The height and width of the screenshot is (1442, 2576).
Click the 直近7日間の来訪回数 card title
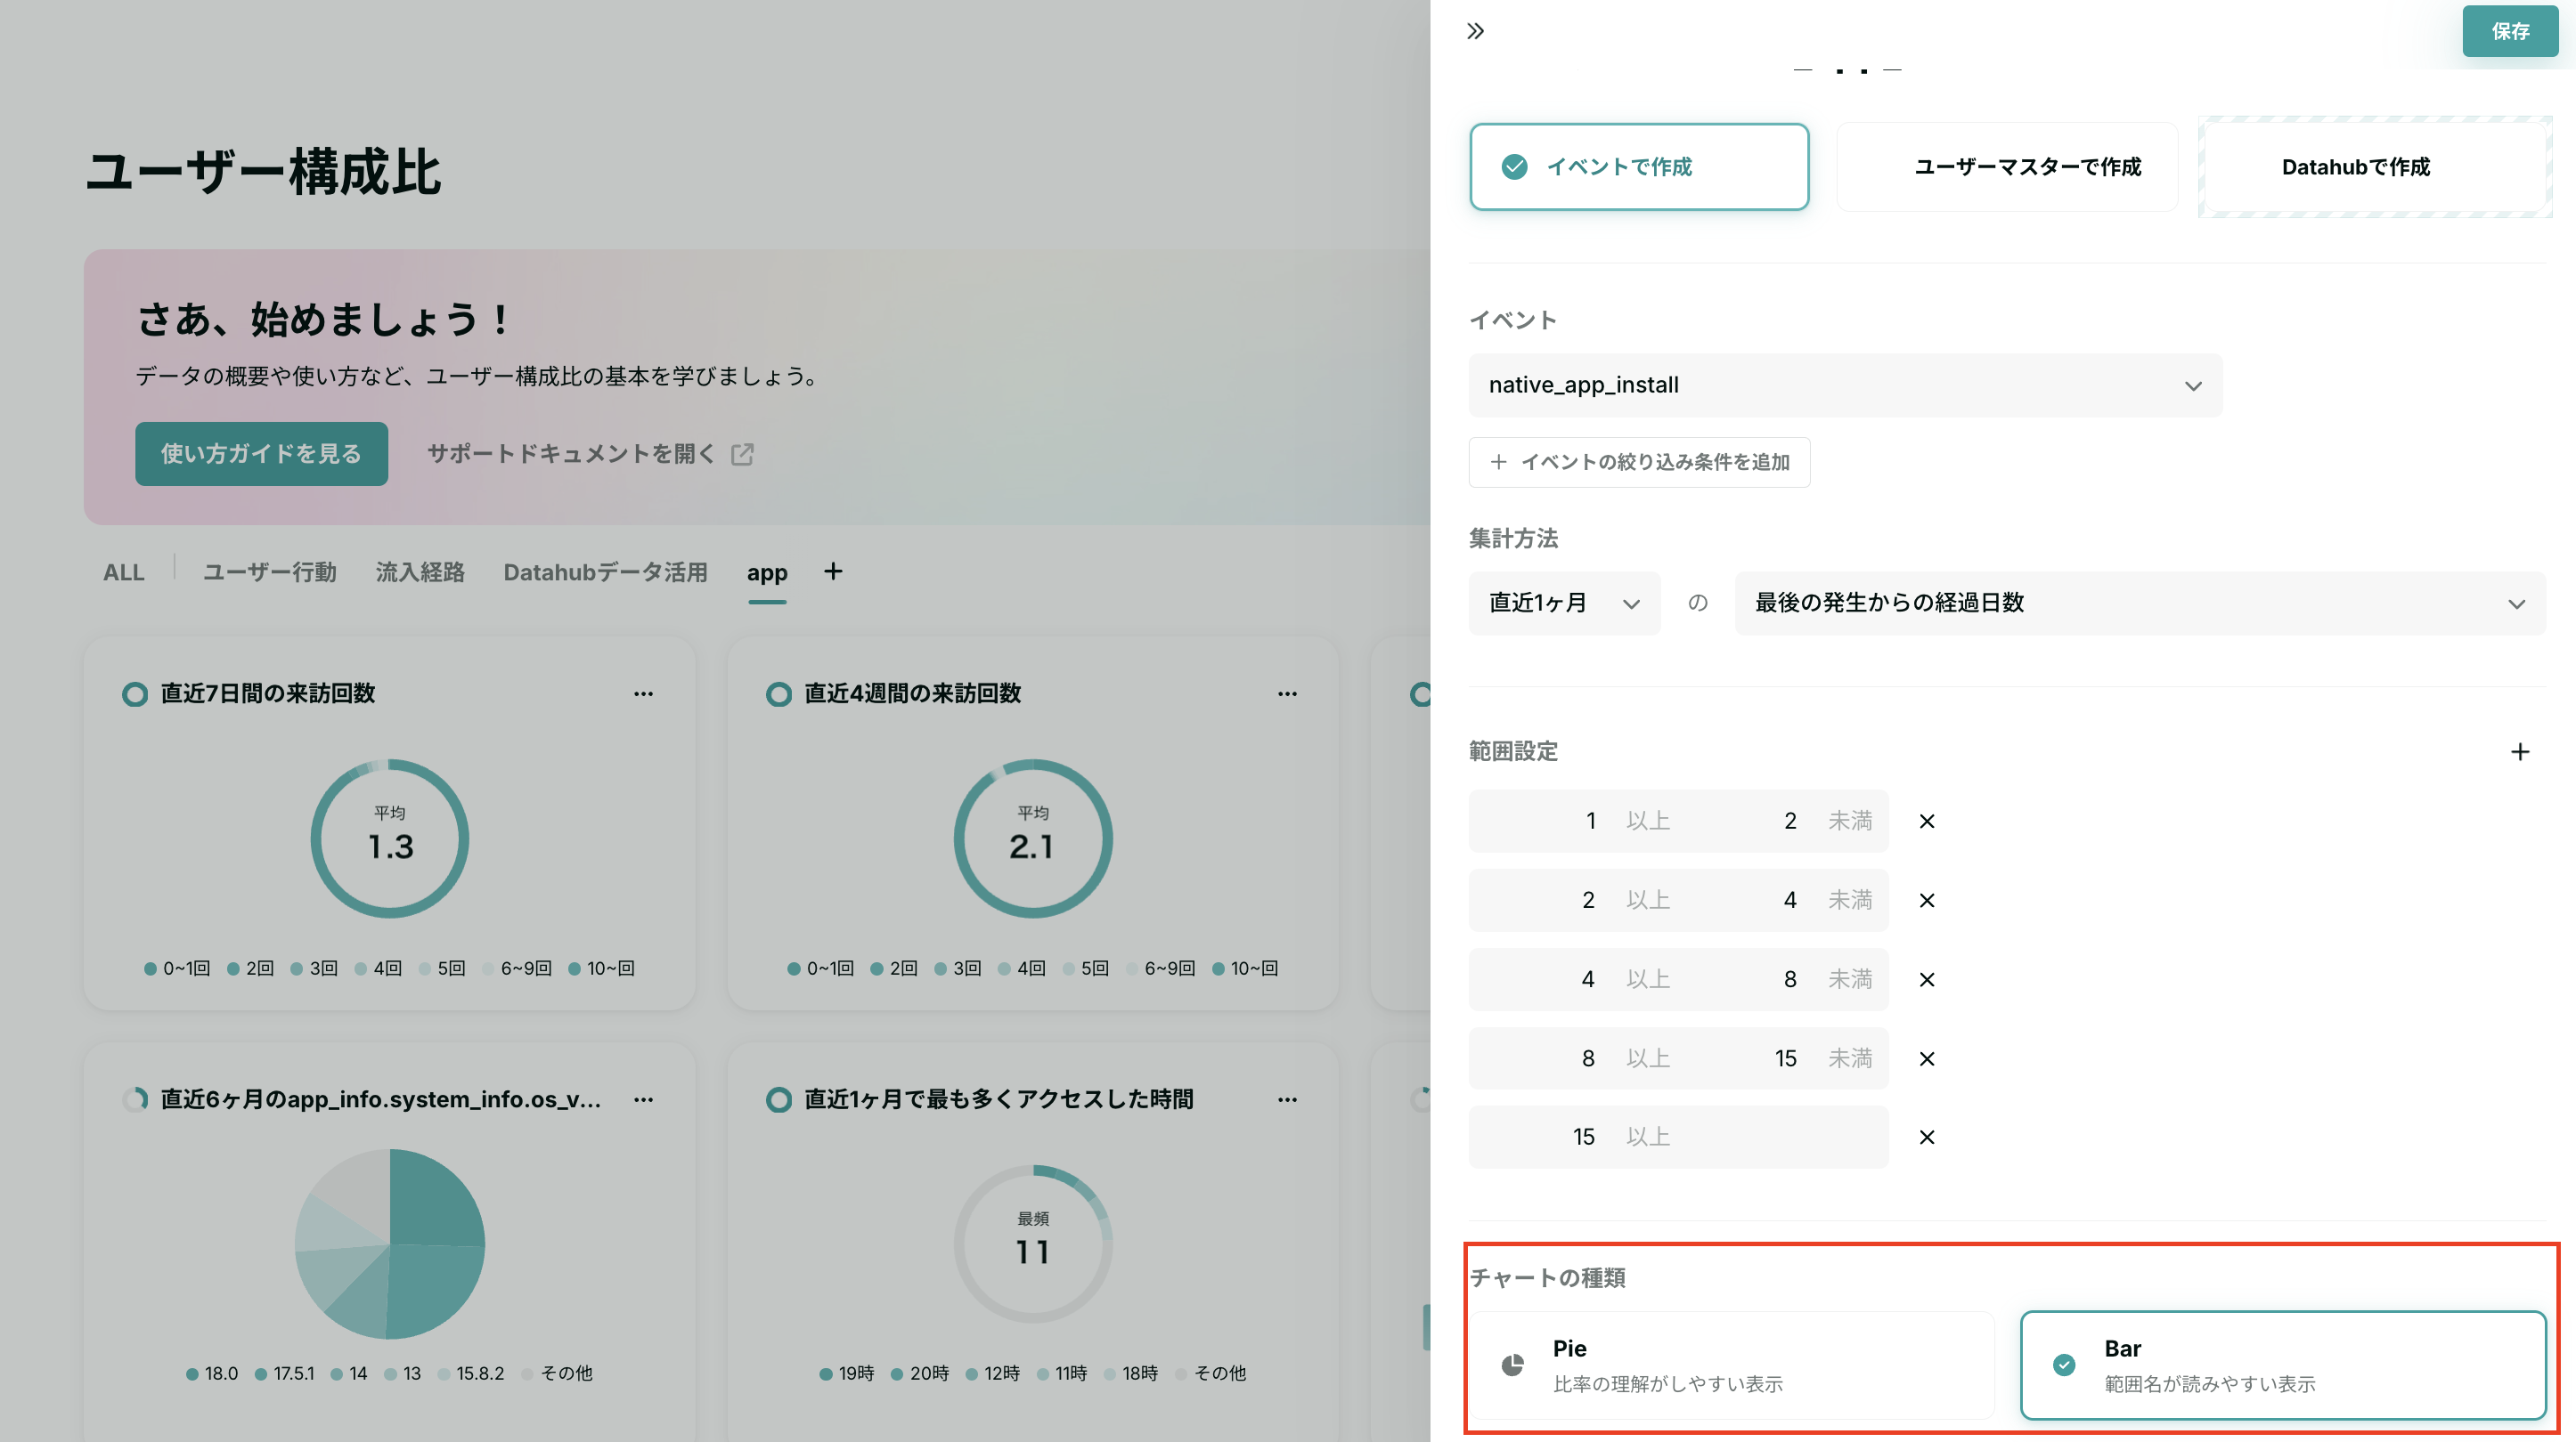tap(268, 693)
